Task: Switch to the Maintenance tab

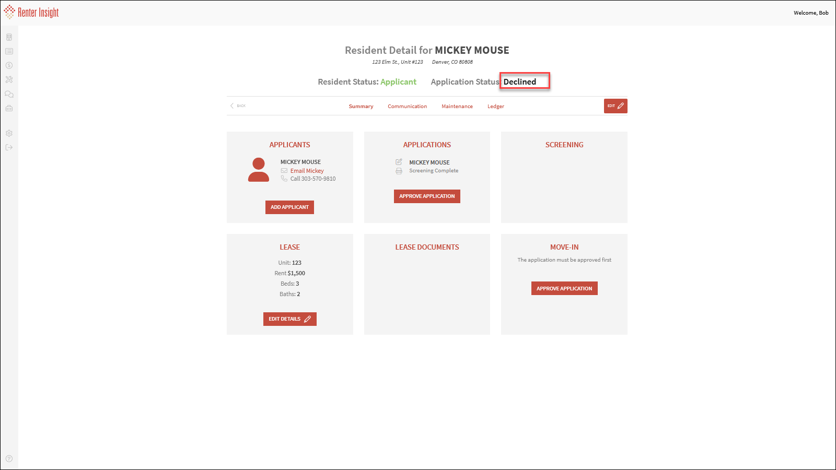Action: point(457,107)
